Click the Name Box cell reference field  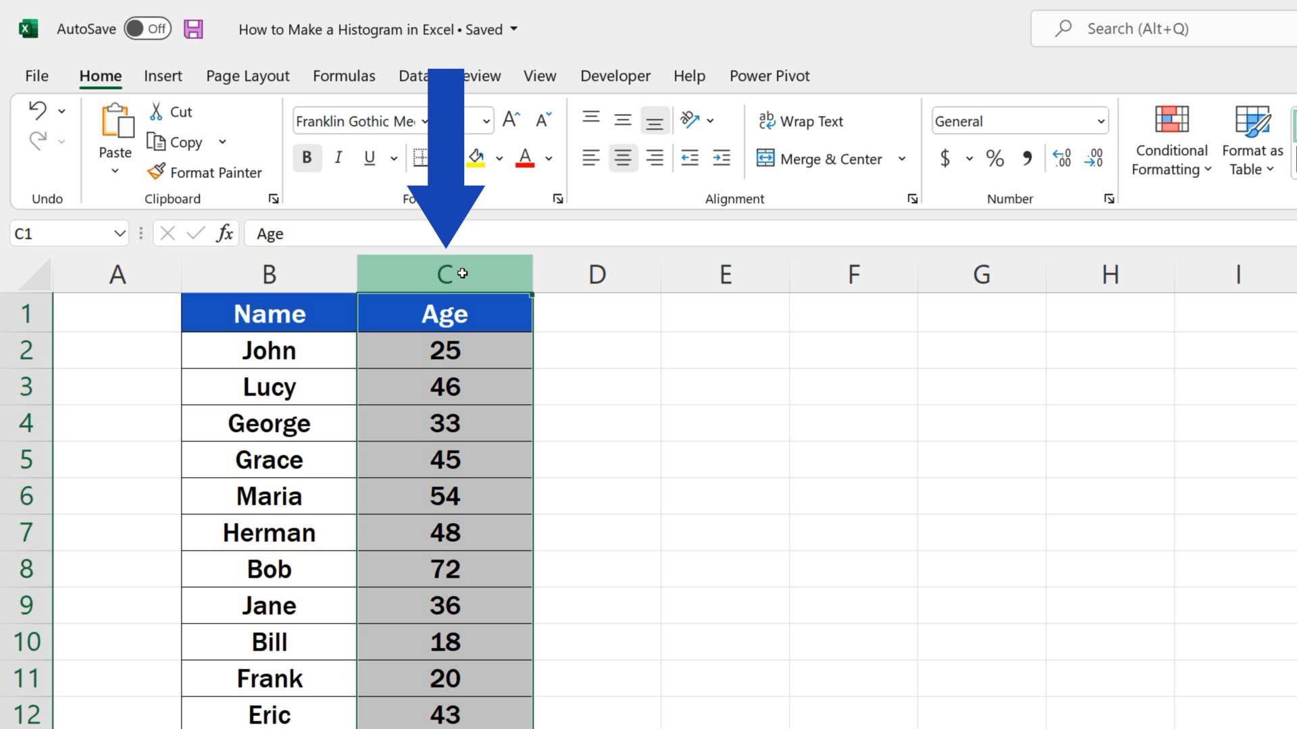point(59,233)
